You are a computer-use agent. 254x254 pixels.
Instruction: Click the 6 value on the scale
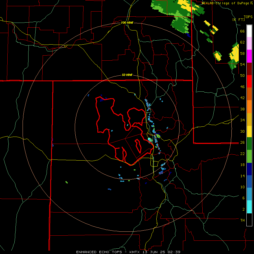tap(244, 198)
